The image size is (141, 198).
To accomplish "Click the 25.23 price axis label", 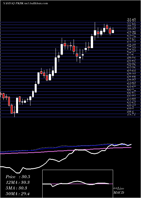I will click(131, 70).
